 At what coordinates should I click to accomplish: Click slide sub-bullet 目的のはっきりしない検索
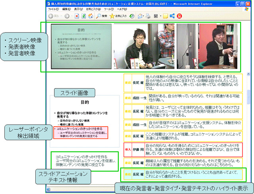pyautogui.click(x=74, y=121)
